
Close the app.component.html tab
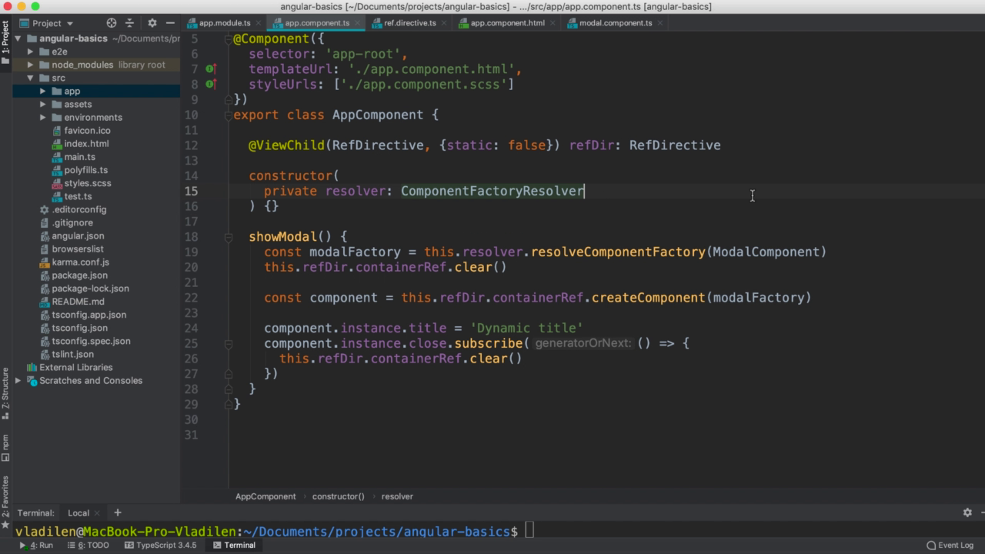coord(554,23)
